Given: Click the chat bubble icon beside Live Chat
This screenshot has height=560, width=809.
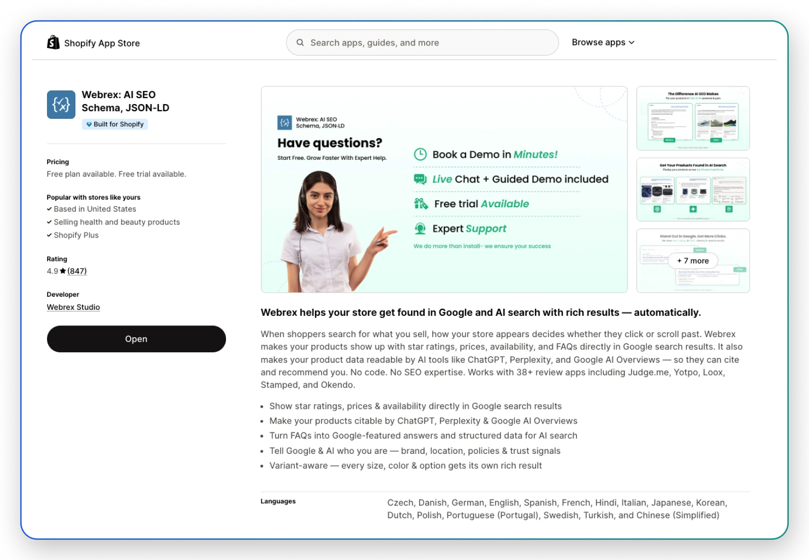Looking at the screenshot, I should pyautogui.click(x=420, y=179).
